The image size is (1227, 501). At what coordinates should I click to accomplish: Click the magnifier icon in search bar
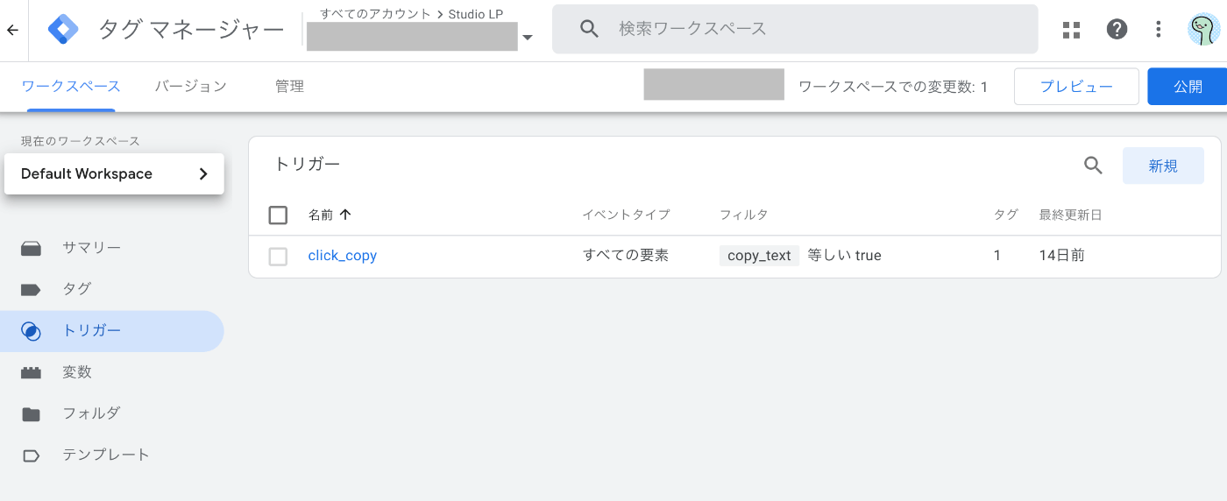click(x=590, y=29)
